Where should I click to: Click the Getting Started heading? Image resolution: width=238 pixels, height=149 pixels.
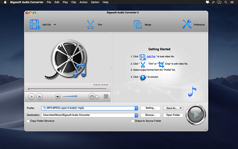coord(159,49)
